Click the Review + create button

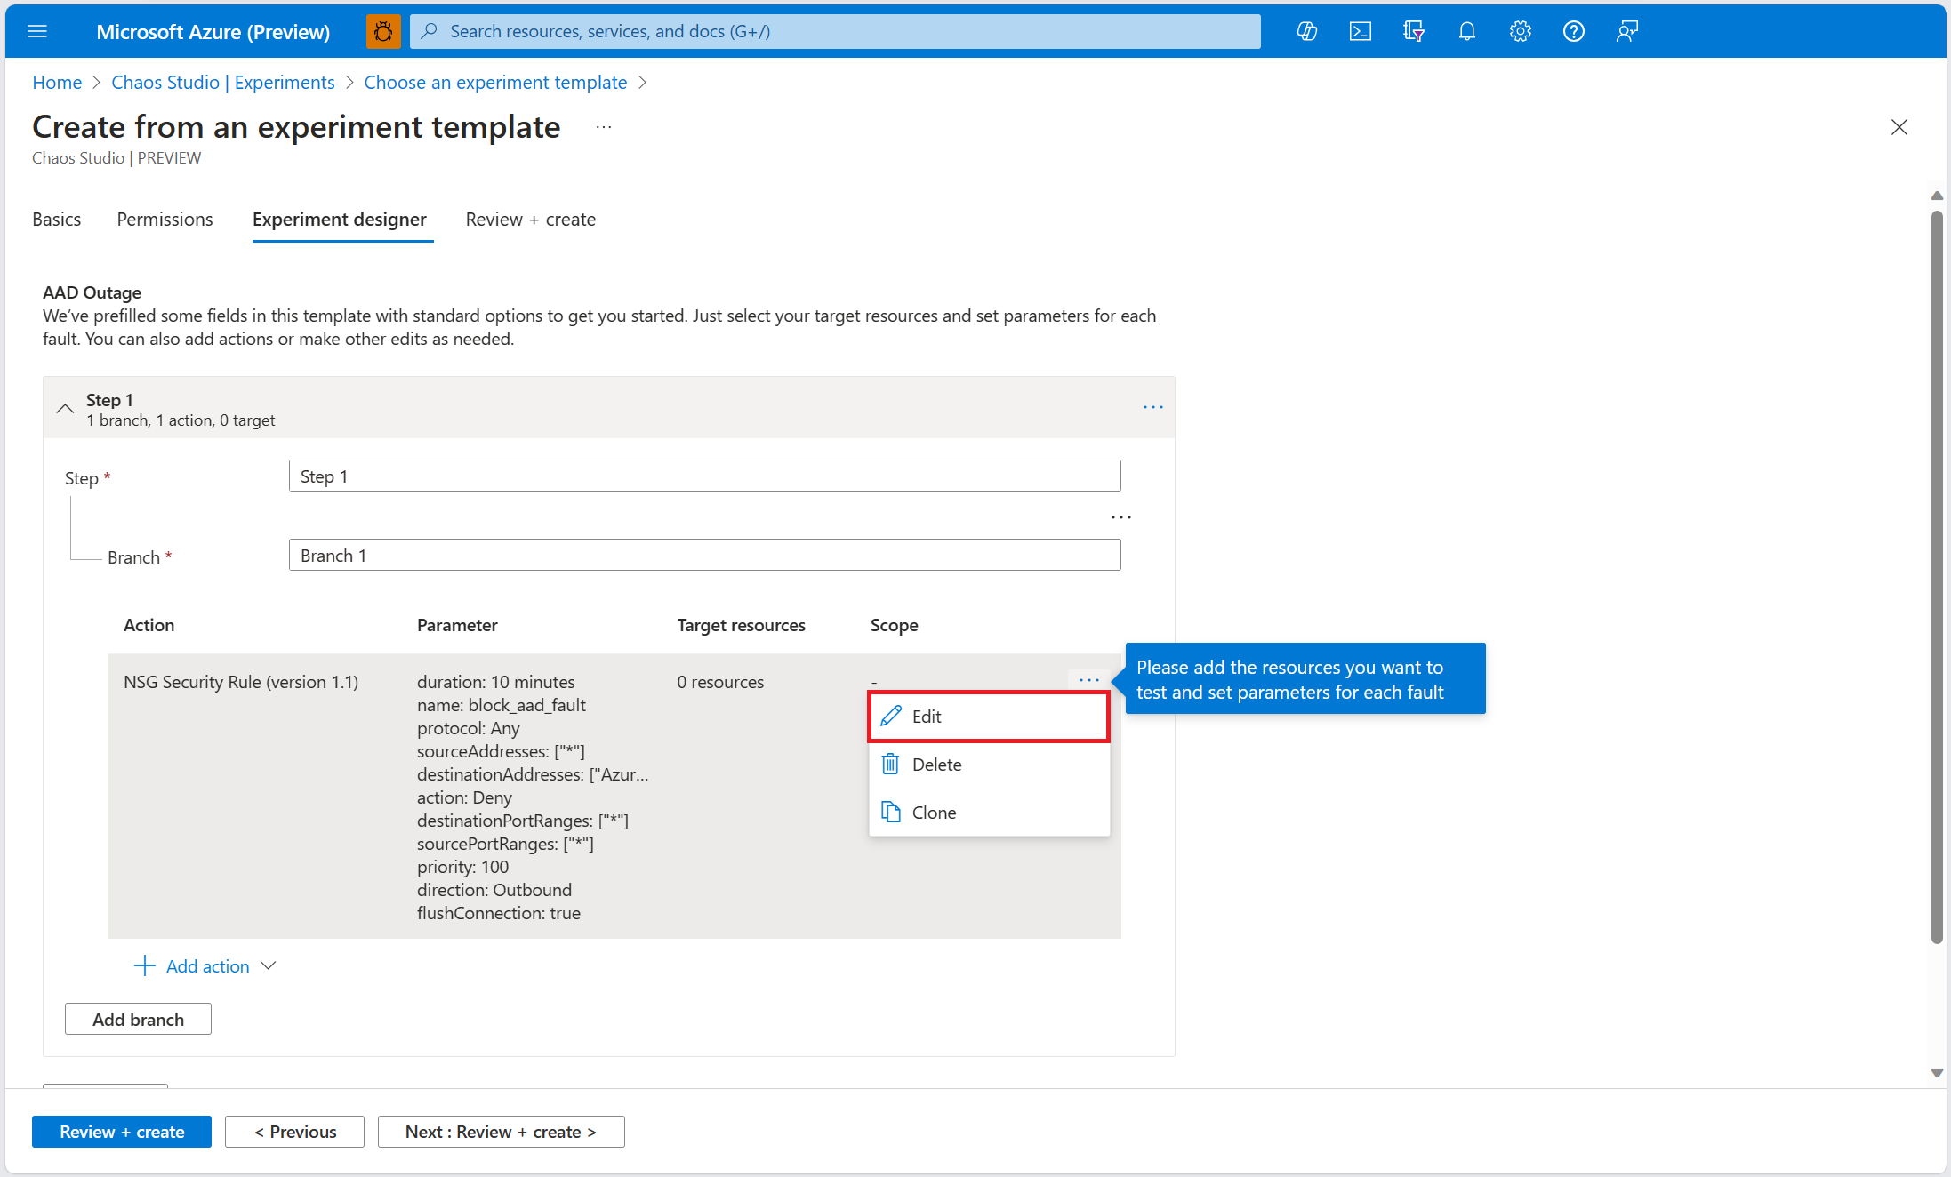[121, 1131]
